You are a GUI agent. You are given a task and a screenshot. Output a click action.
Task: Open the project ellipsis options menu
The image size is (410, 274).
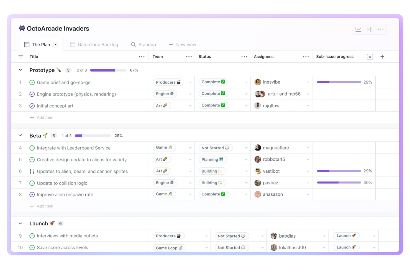[x=381, y=29]
